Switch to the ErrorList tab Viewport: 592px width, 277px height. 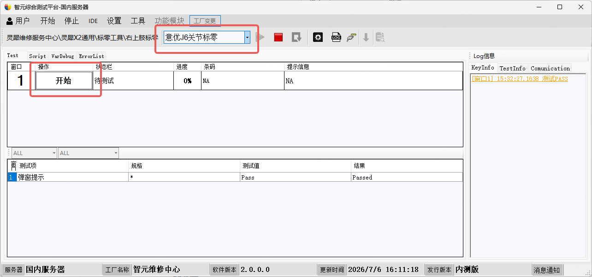point(91,56)
